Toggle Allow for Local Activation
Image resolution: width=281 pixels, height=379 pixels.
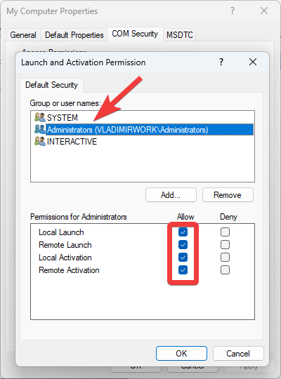[x=183, y=257]
